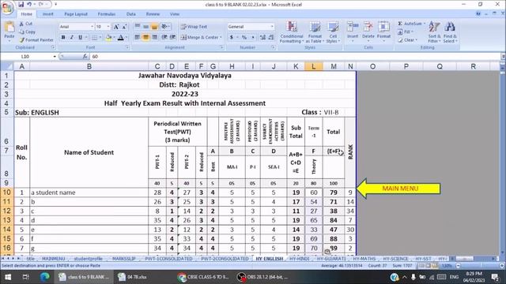506x284 pixels.
Task: Toggle Align Text Right
Action: point(155,37)
